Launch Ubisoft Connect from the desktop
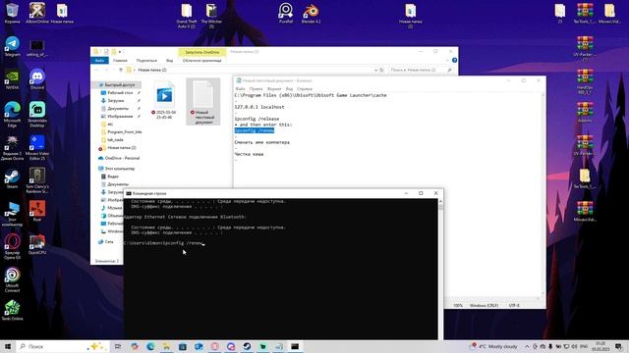The width and height of the screenshot is (629, 353). [x=12, y=279]
